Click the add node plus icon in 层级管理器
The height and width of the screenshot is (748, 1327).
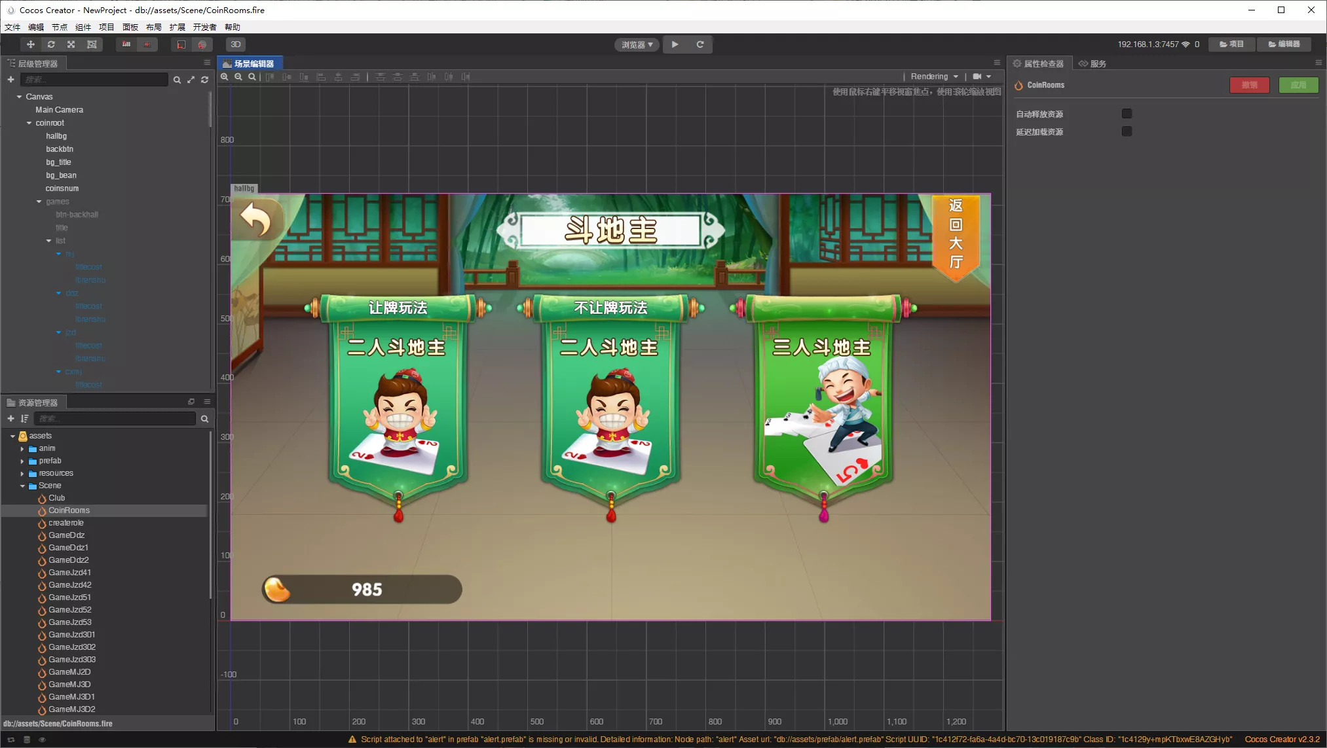tap(10, 79)
